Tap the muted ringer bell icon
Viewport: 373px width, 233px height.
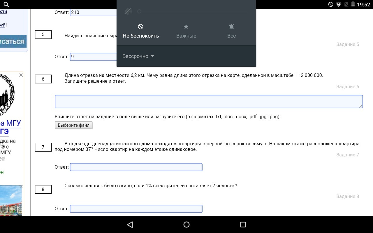(128, 11)
